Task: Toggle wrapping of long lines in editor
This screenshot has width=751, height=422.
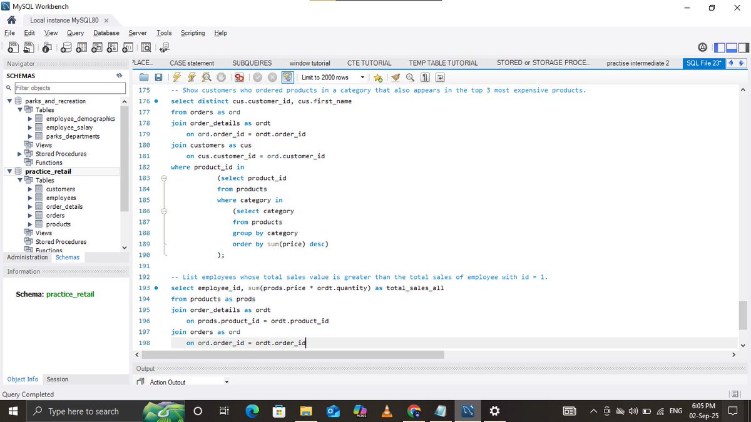Action: pos(438,77)
